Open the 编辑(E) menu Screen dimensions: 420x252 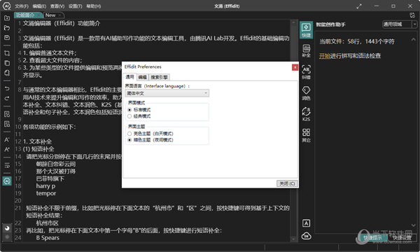point(39,6)
